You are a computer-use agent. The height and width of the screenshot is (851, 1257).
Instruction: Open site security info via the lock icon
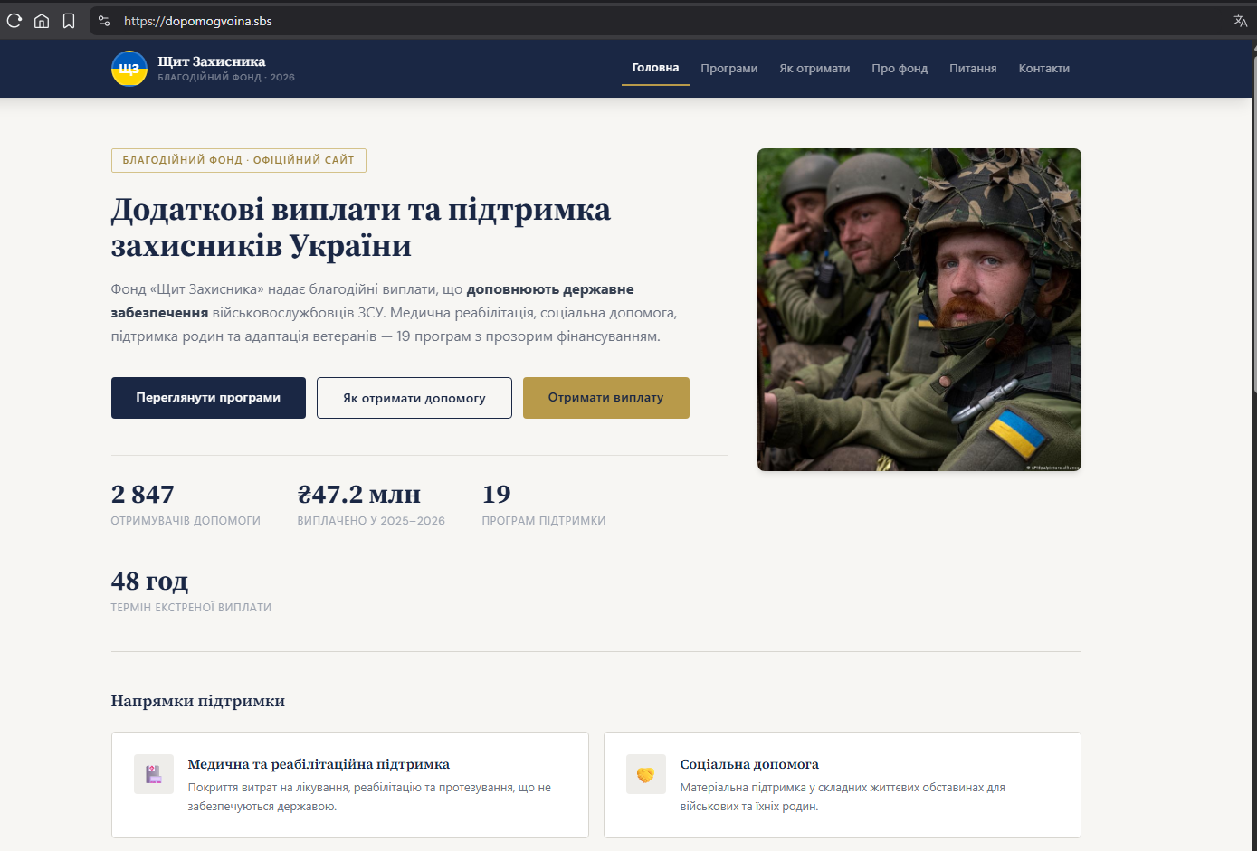click(x=102, y=19)
